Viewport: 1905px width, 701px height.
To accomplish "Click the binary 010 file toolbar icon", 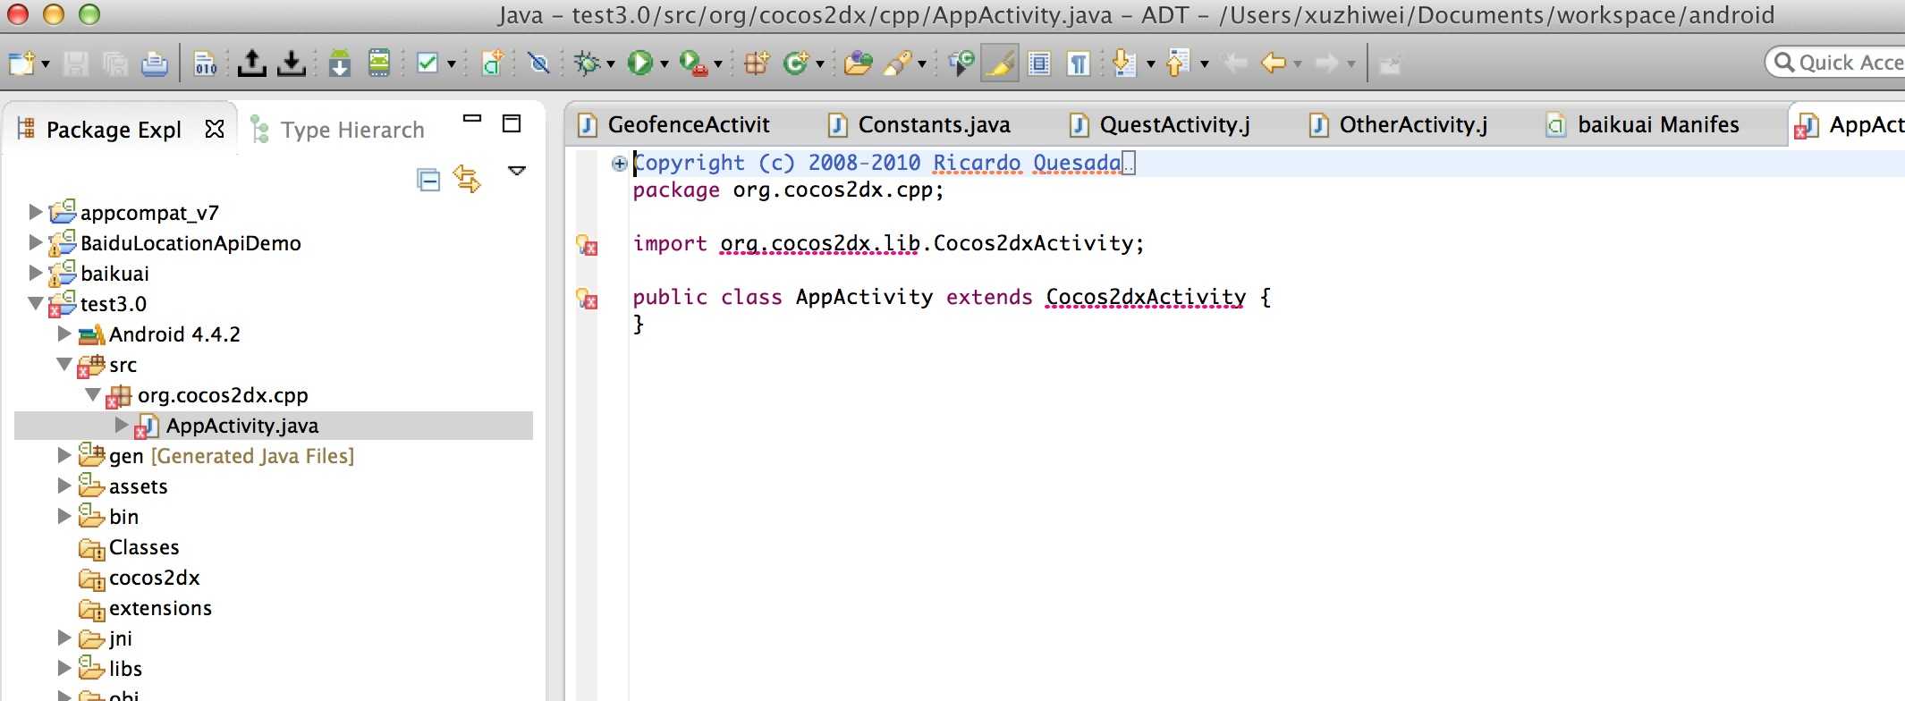I will click(206, 63).
